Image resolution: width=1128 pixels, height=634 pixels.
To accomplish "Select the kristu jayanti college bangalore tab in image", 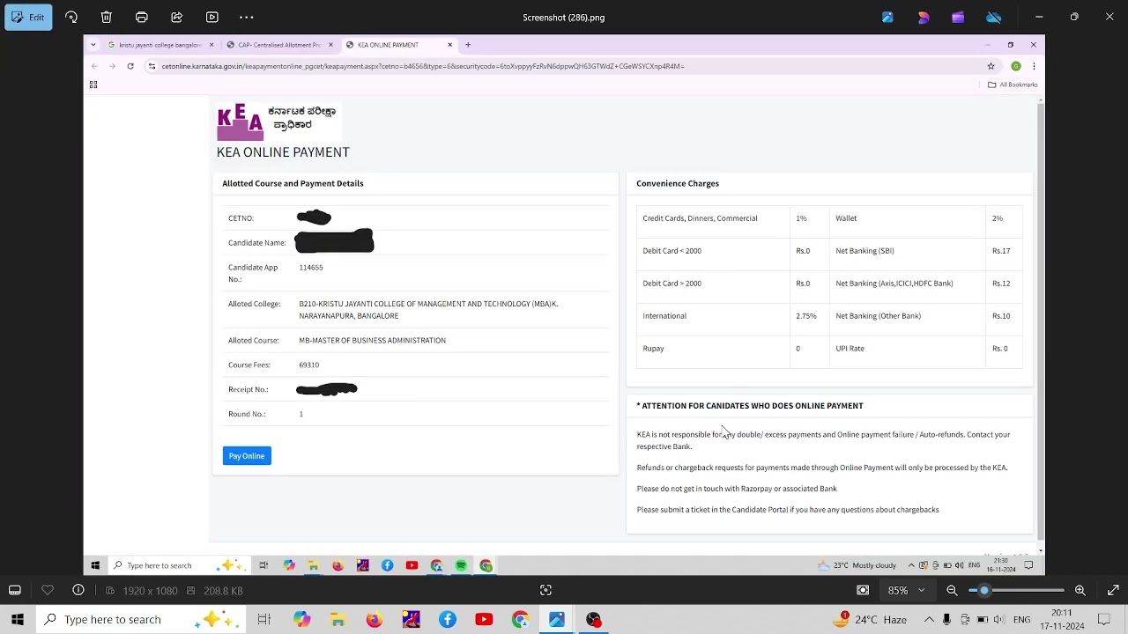I will pyautogui.click(x=160, y=45).
